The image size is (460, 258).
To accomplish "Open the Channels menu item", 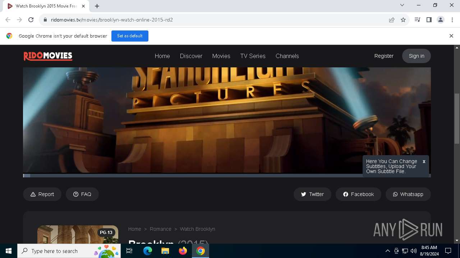I will point(287,56).
